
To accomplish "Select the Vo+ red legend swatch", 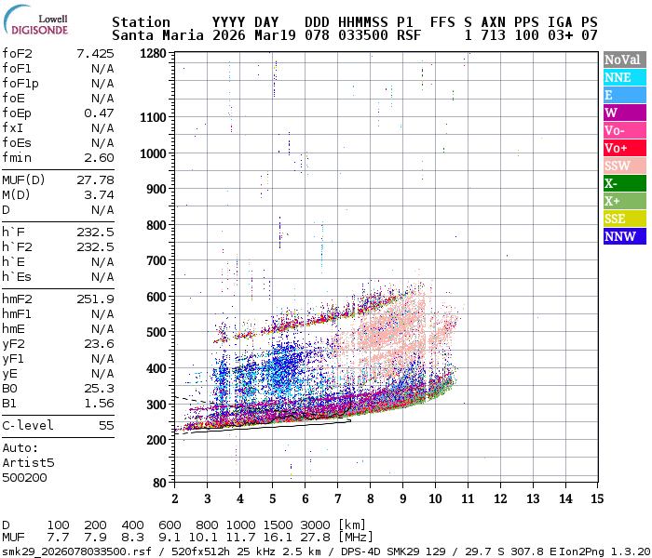I will click(x=624, y=149).
